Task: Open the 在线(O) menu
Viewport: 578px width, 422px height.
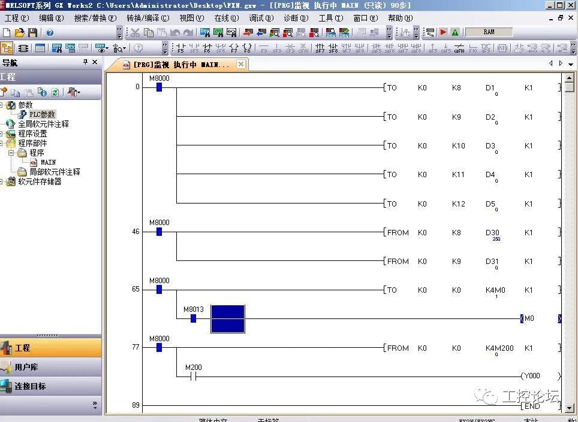Action: (227, 18)
